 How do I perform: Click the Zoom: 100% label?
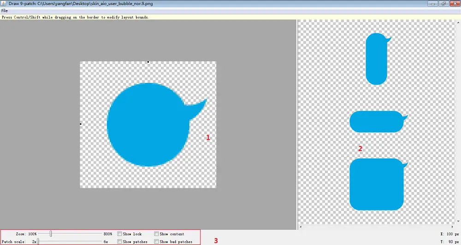tap(26, 234)
